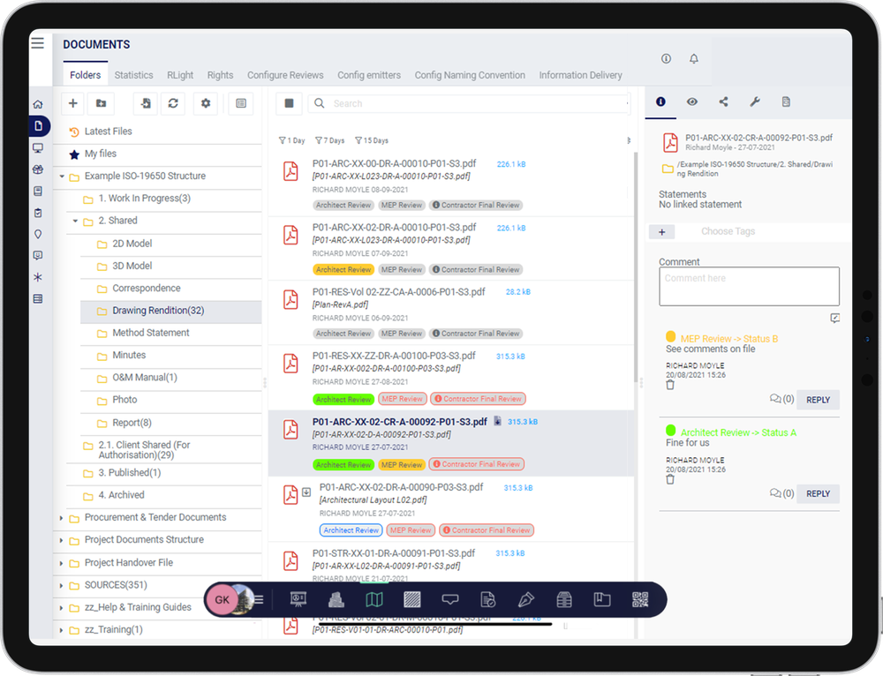Type in the Comment here field
The width and height of the screenshot is (883, 676).
[x=749, y=286]
